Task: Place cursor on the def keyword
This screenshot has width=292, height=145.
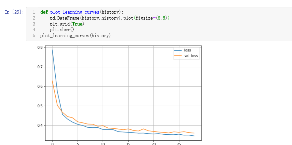Action: [x=44, y=12]
